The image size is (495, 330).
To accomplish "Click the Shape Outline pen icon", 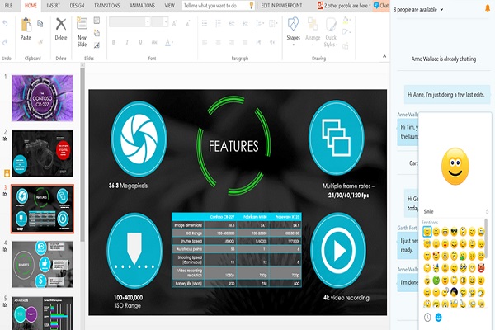I will click(x=346, y=32).
